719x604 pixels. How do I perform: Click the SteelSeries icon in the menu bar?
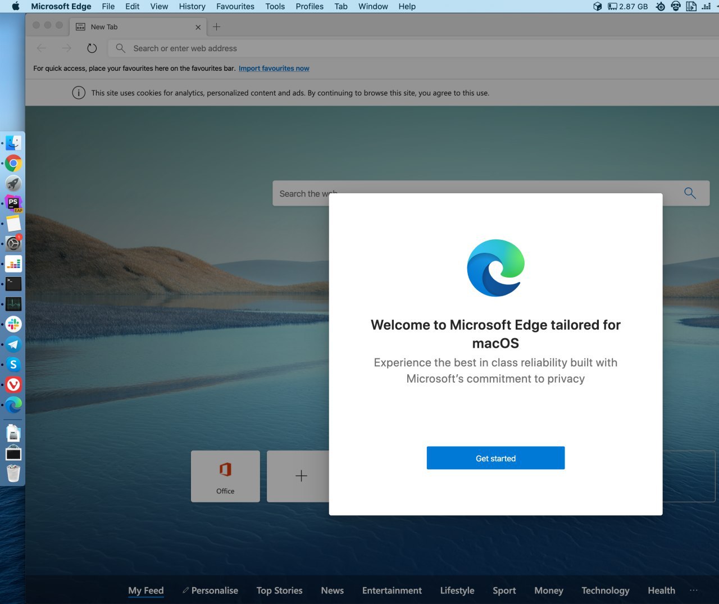tap(661, 6)
